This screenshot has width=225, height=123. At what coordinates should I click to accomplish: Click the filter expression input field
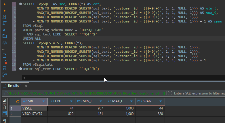coord(199,93)
